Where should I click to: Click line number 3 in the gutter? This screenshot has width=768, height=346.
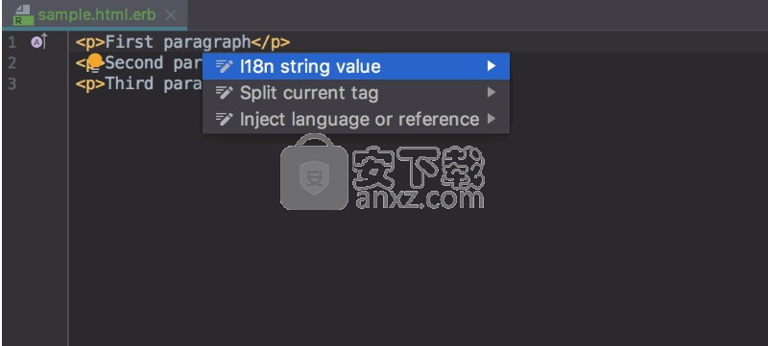pos(12,83)
